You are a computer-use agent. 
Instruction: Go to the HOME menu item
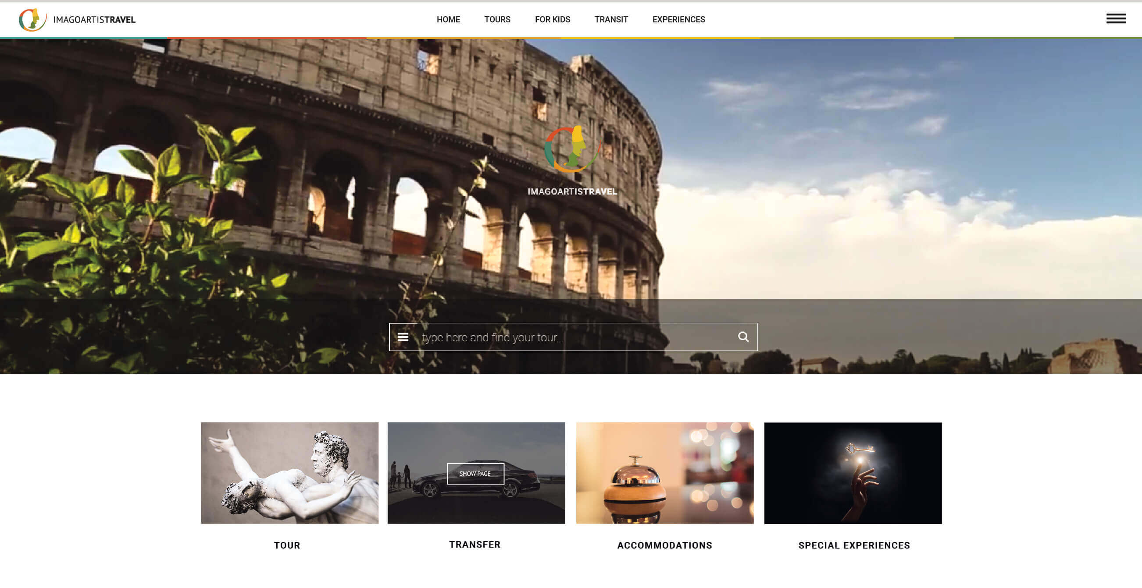click(448, 19)
